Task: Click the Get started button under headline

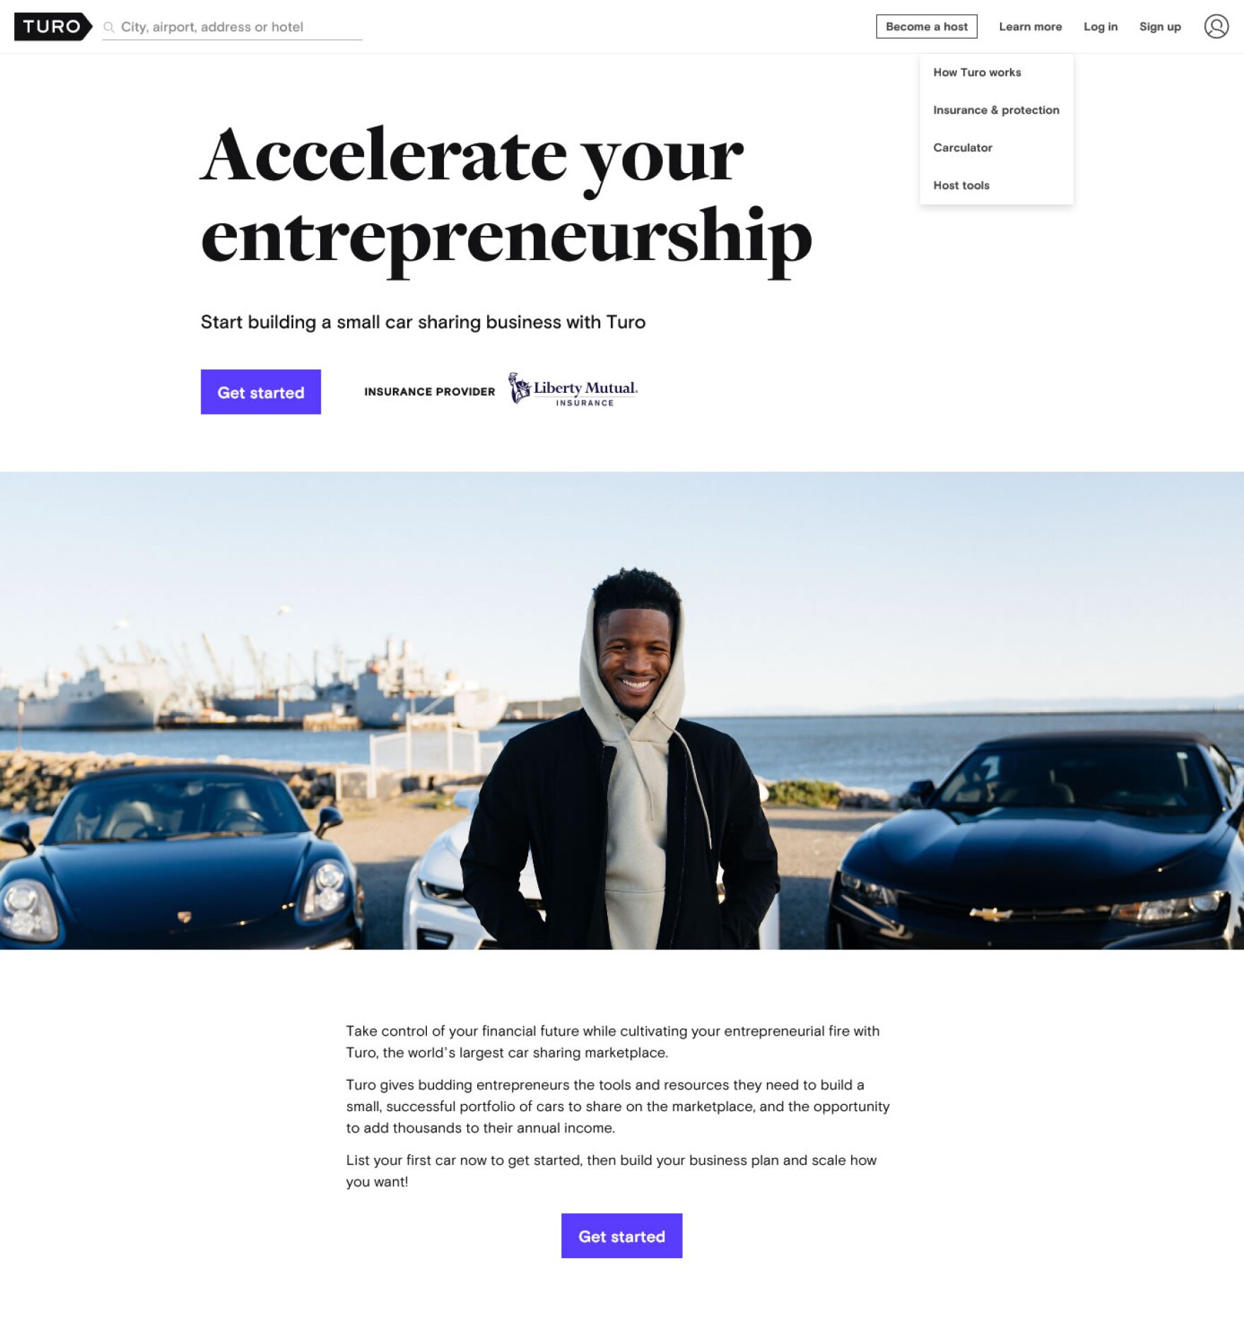Action: point(261,392)
